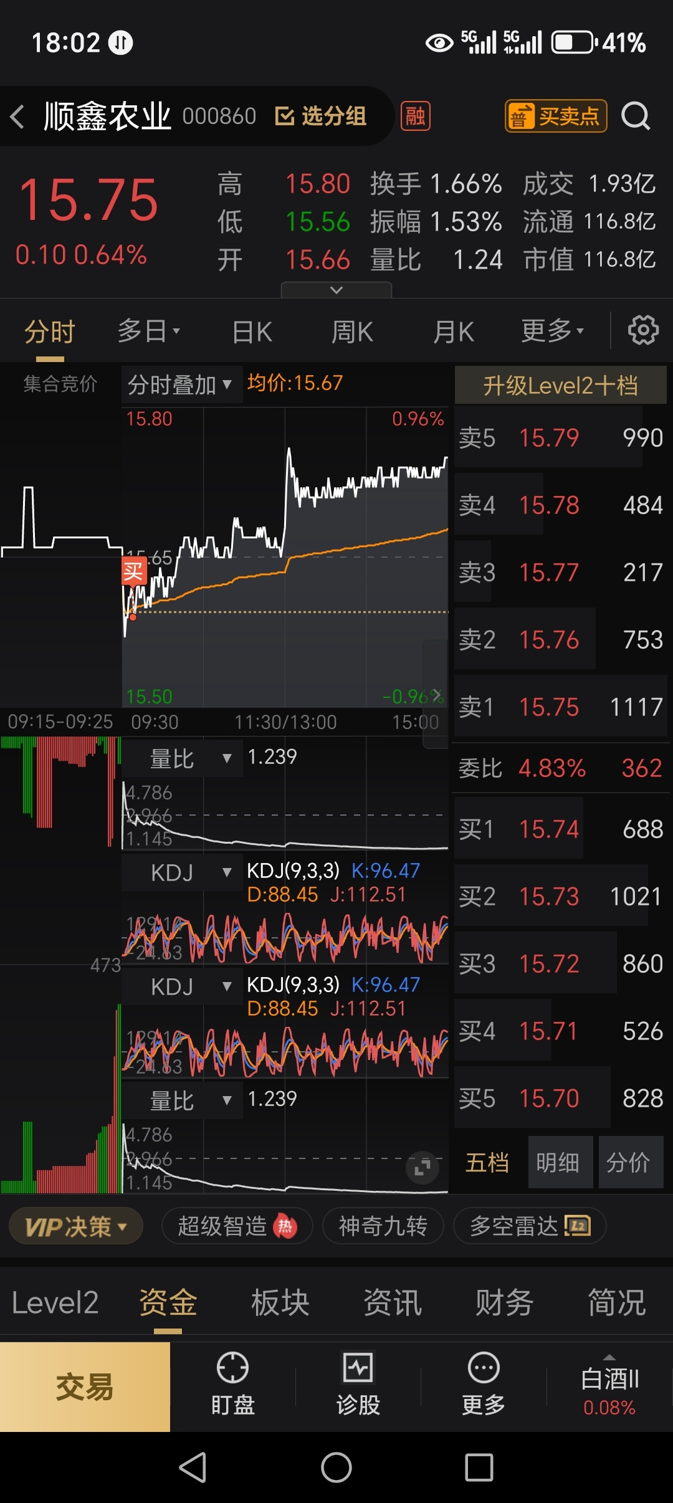
Task: Open the first 量比 indicator dropdown
Action: pyautogui.click(x=182, y=758)
